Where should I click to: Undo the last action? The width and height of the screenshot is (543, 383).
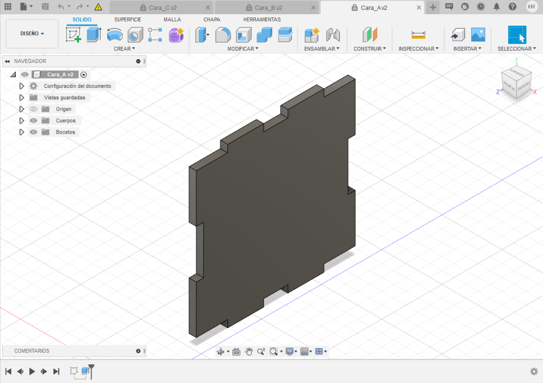[x=61, y=7]
